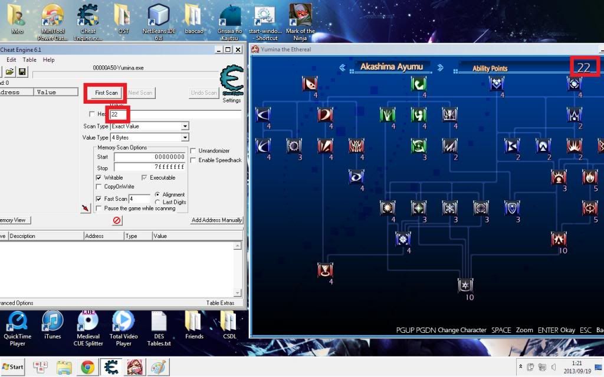Image resolution: width=604 pixels, height=377 pixels.
Task: Open the Help menu
Action: pyautogui.click(x=48, y=59)
